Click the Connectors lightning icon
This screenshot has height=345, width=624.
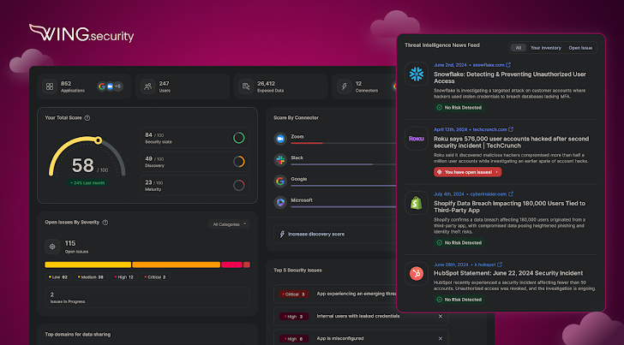point(345,86)
